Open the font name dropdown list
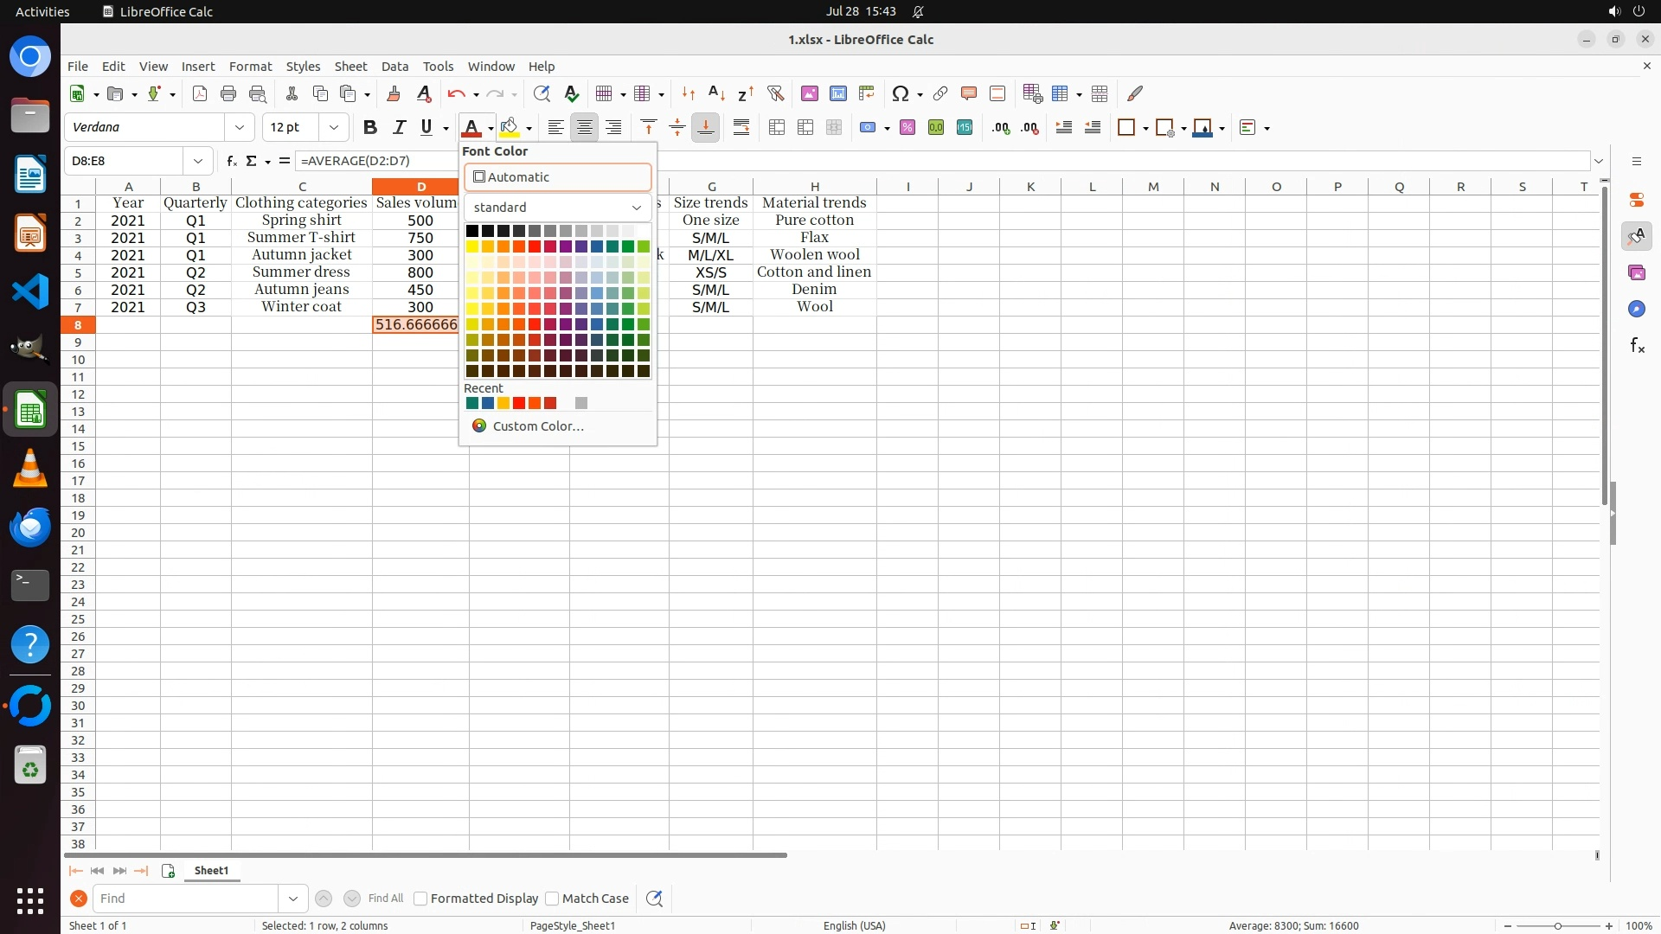Image resolution: width=1661 pixels, height=934 pixels. coord(240,128)
